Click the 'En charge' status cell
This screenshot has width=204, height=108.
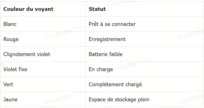click(144, 69)
